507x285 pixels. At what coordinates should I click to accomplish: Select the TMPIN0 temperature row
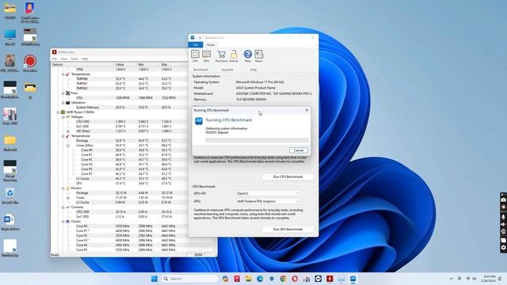120,79
